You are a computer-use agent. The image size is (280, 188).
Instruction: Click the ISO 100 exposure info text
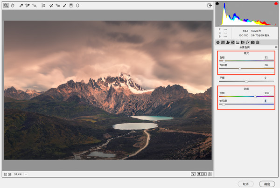pyautogui.click(x=244, y=35)
